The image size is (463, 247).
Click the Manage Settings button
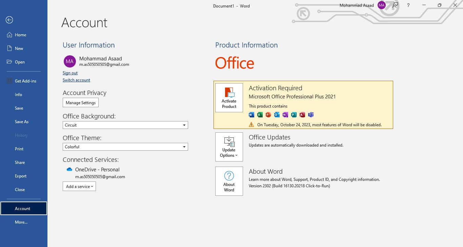coord(81,103)
